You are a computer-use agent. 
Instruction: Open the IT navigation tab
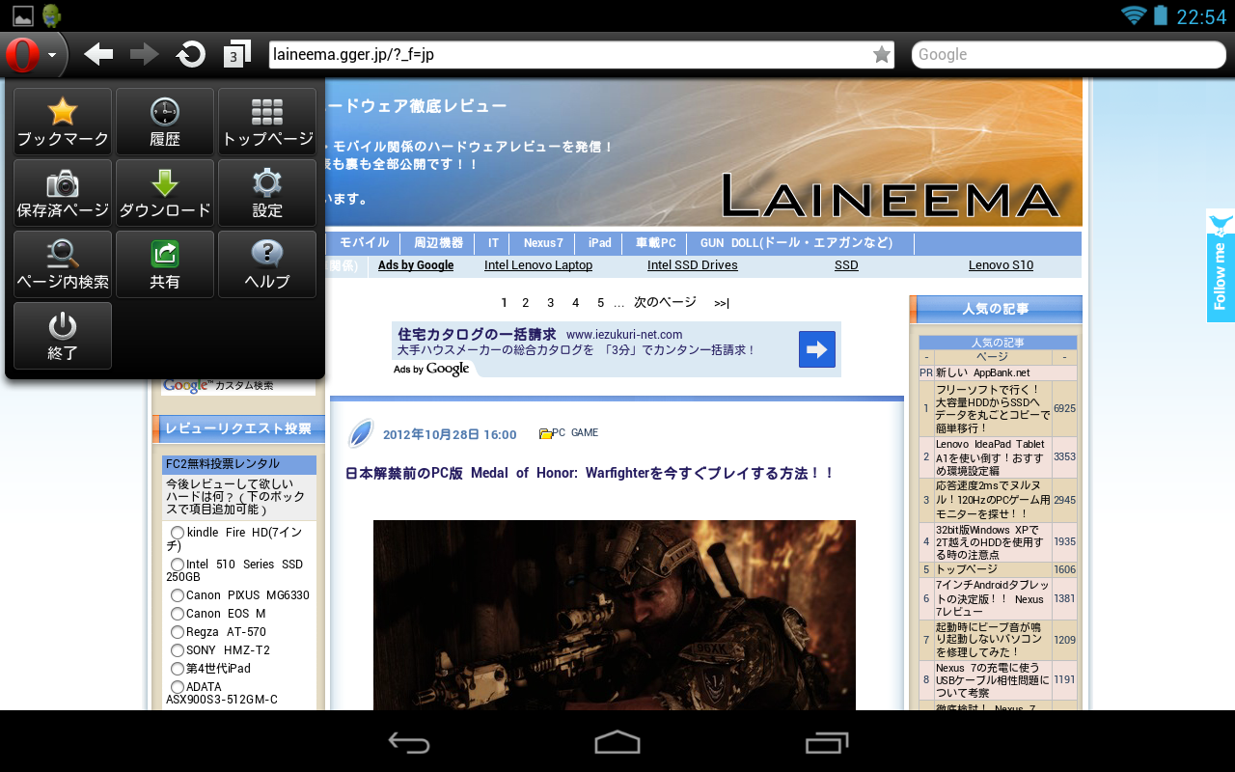point(493,243)
